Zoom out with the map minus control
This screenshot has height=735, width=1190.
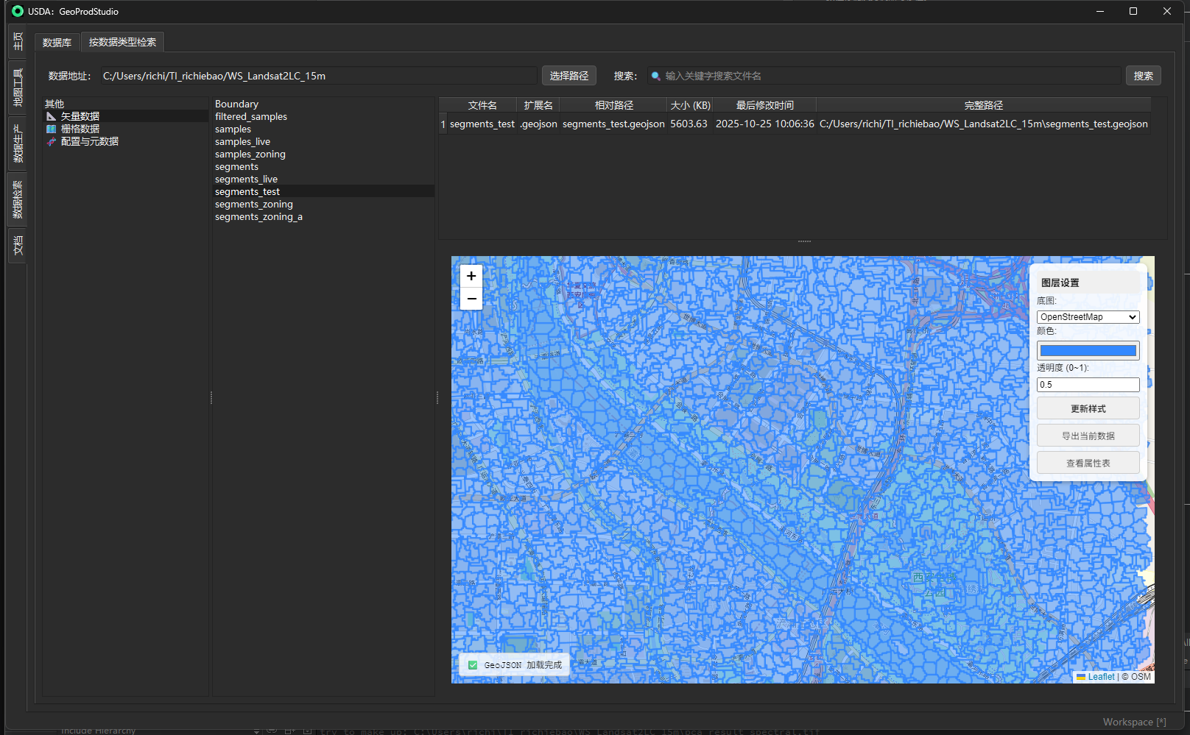pos(471,298)
